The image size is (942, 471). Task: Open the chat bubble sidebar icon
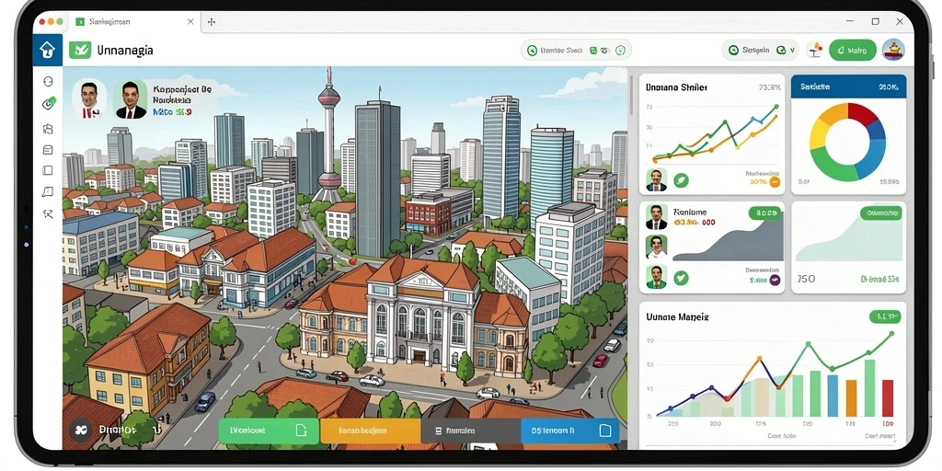48,191
